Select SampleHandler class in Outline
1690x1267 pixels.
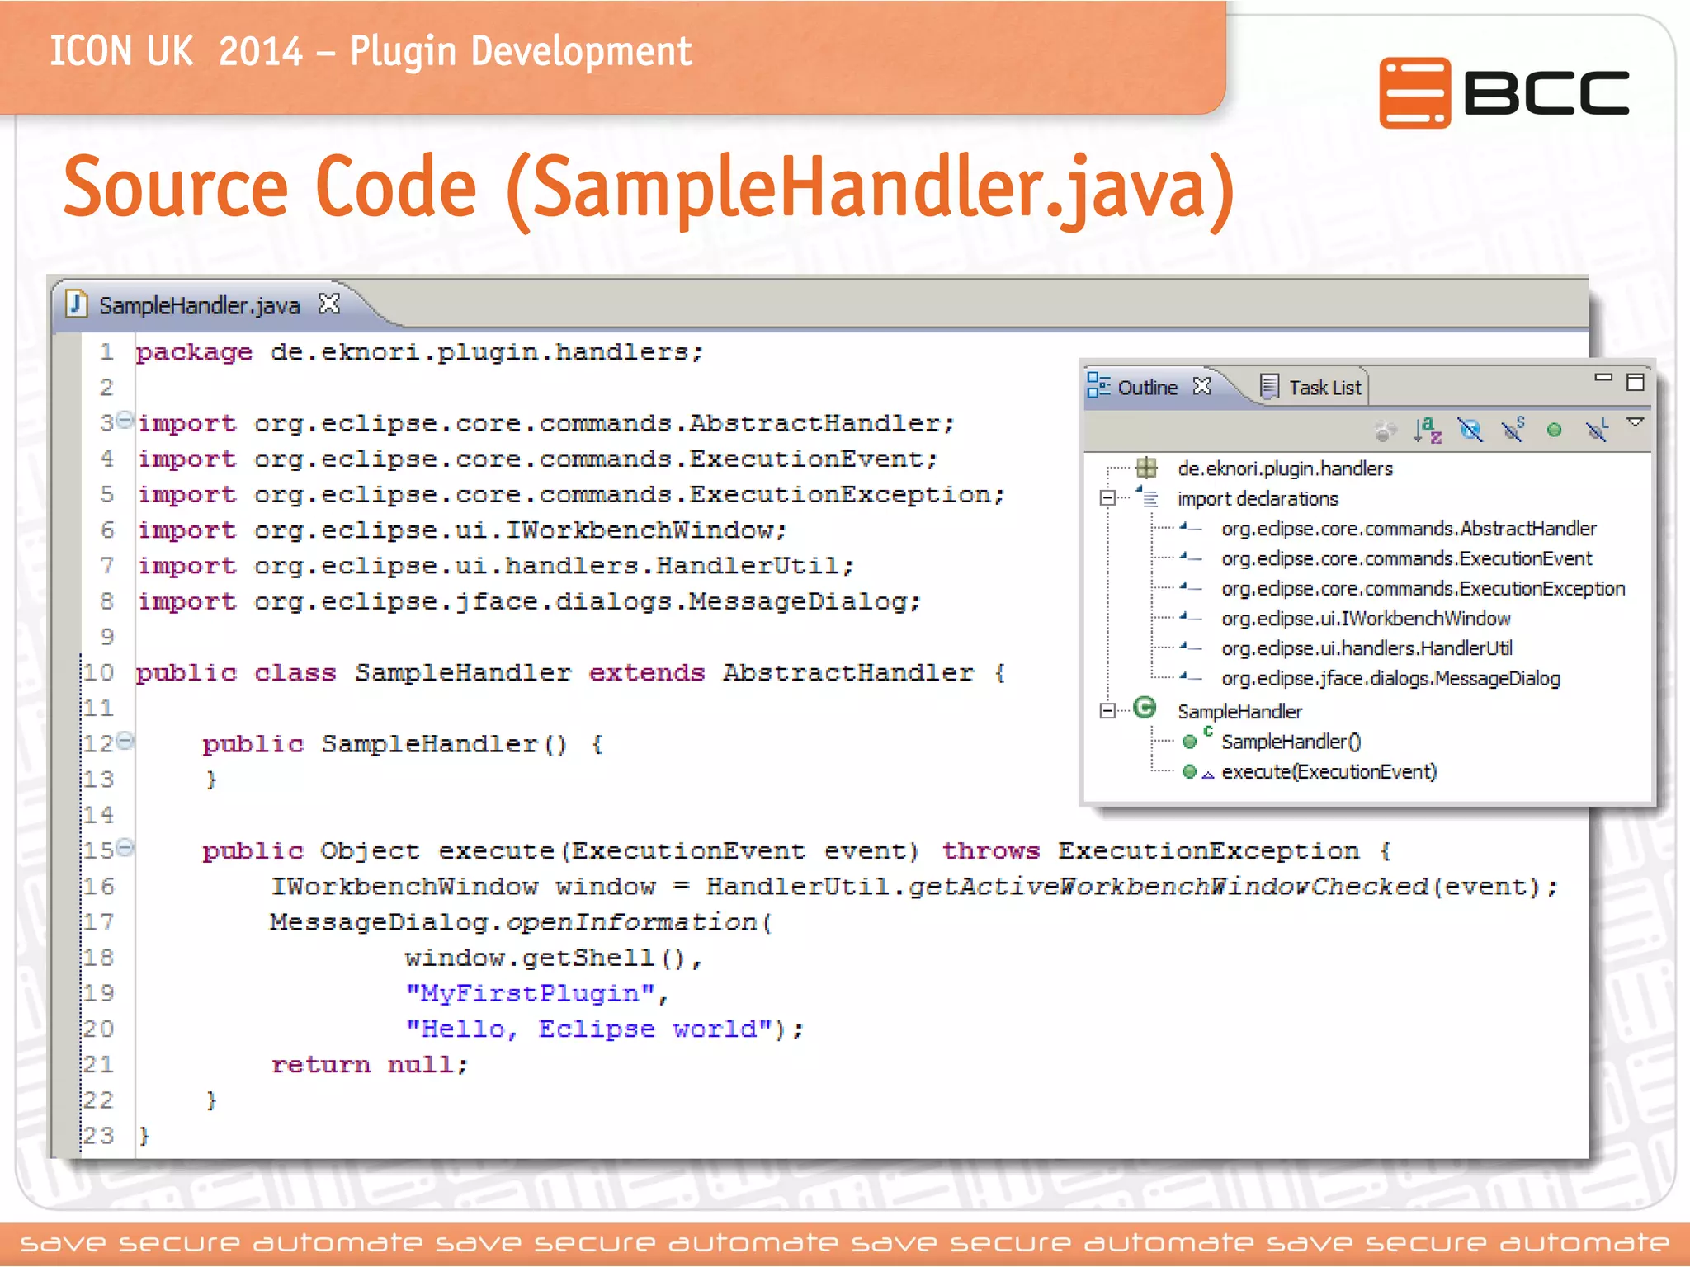click(x=1239, y=712)
